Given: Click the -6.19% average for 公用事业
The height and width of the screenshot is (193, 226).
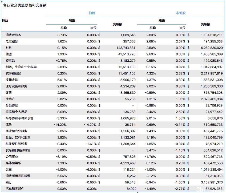Looking at the screenshot, I should pyautogui.click(x=61, y=157).
